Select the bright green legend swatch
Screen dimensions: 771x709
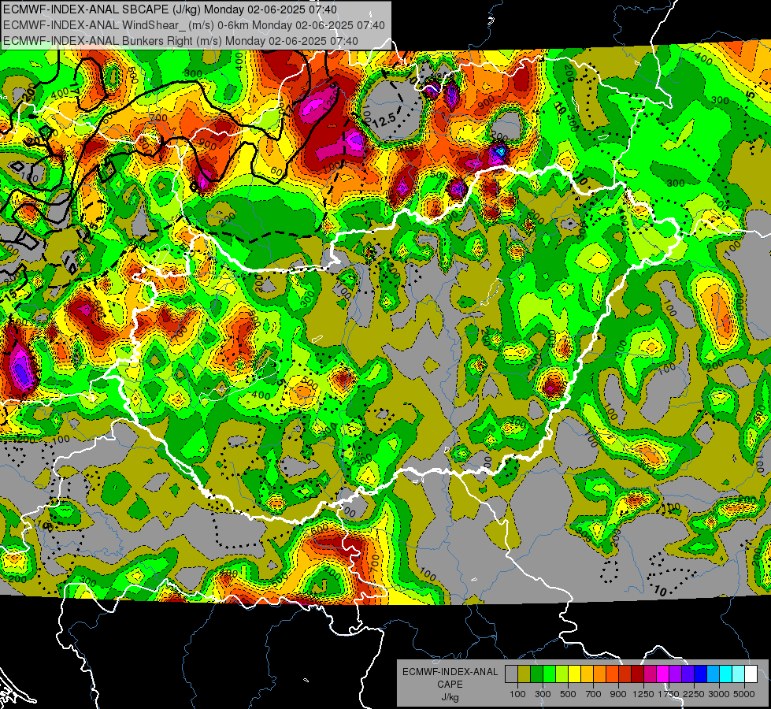click(549, 674)
